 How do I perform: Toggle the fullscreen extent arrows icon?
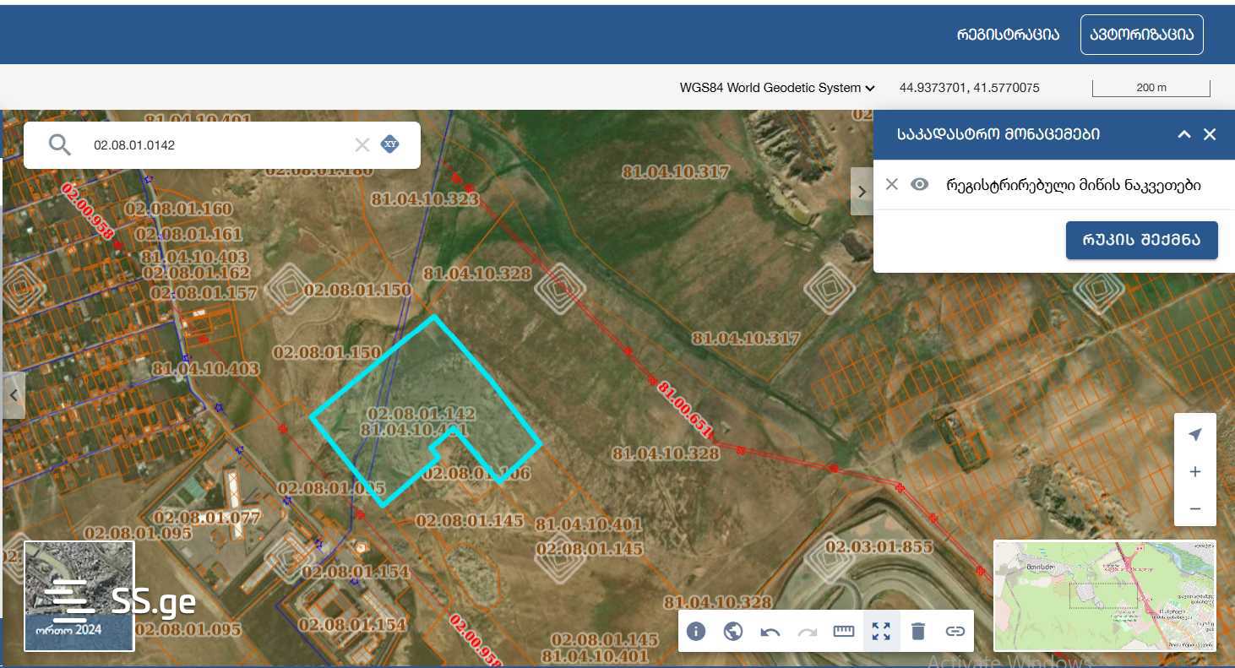(x=881, y=631)
